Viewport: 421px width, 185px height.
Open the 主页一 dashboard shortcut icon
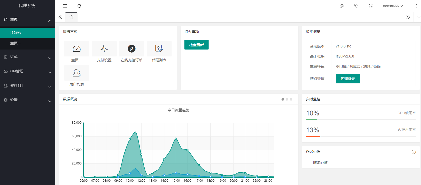point(77,49)
